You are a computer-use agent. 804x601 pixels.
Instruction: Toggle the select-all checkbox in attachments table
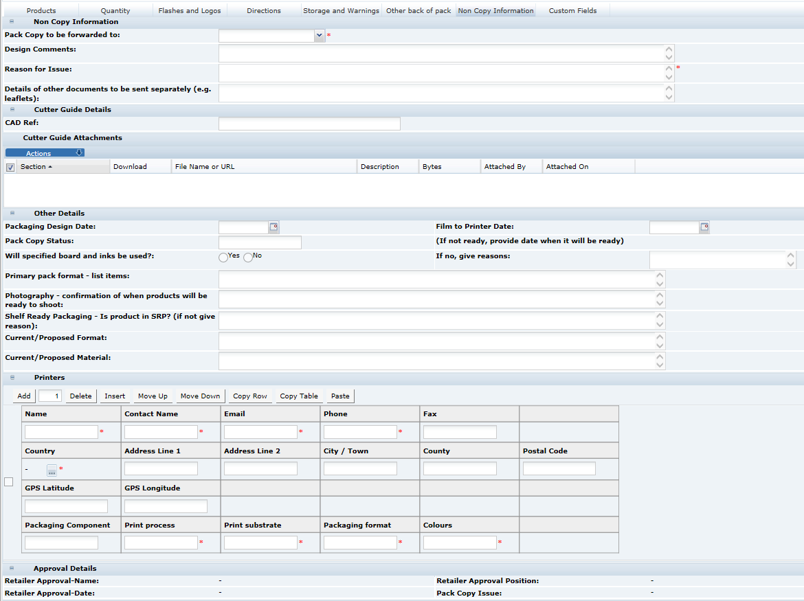10,166
